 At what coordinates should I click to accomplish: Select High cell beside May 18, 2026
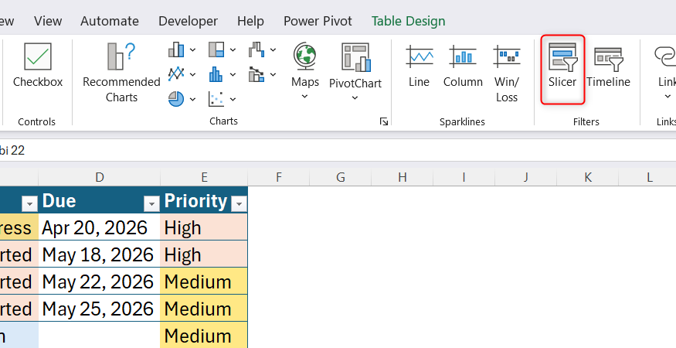tap(204, 254)
